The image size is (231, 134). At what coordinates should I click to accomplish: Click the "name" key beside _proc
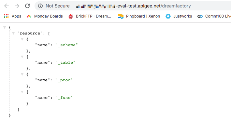(42, 80)
